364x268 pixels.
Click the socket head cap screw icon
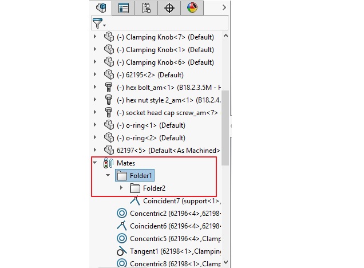coord(108,112)
